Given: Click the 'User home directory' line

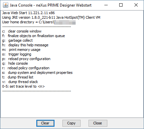Looking at the screenshot, I should pyautogui.click(x=39, y=22).
